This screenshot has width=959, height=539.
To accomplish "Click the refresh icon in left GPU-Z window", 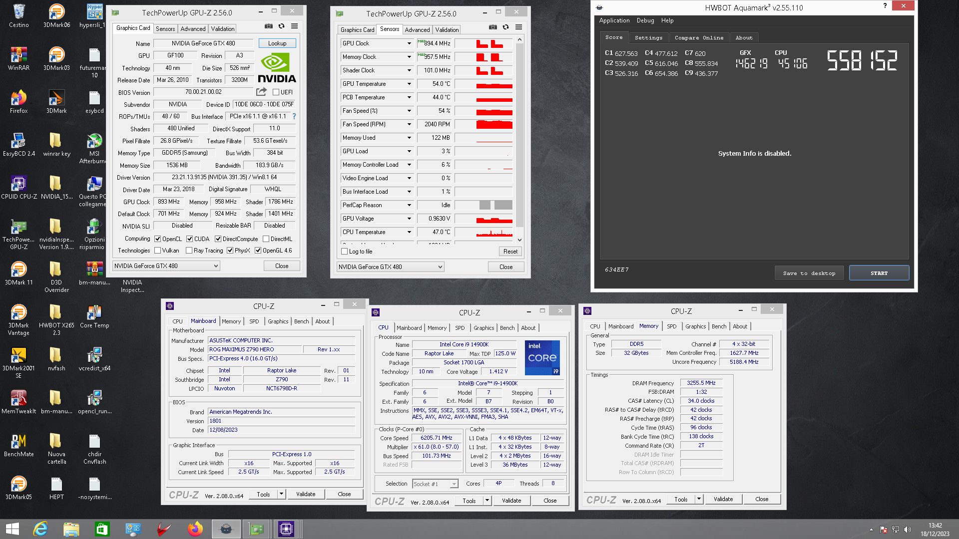I will pos(282,26).
